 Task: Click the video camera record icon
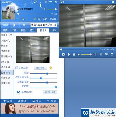101,54
